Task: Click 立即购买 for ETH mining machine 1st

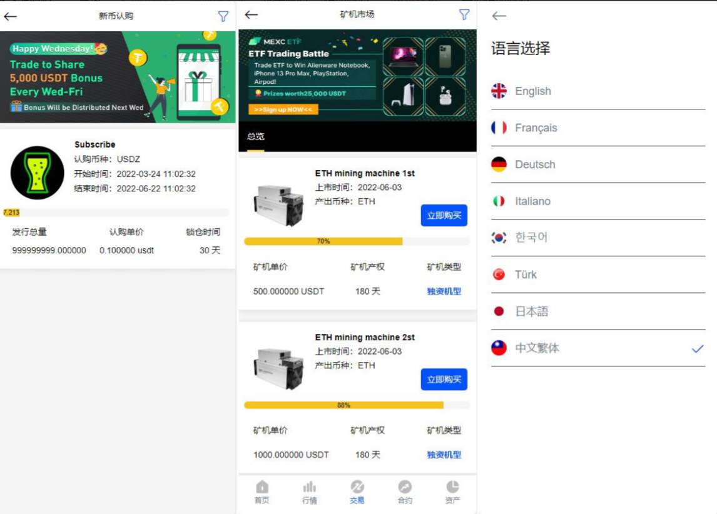Action: (x=444, y=216)
